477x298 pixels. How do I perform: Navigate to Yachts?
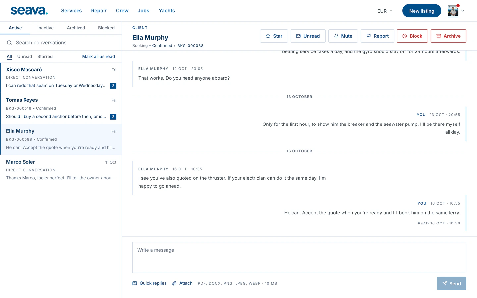pos(167,11)
